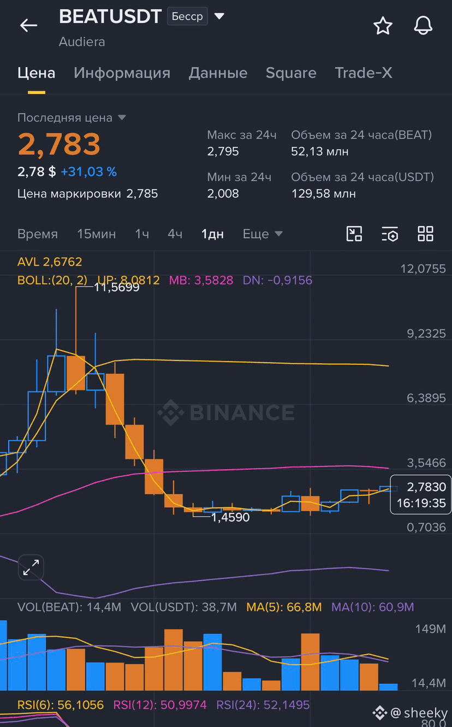
Task: Tap Цена маркировки 2,785 text
Action: (x=88, y=193)
